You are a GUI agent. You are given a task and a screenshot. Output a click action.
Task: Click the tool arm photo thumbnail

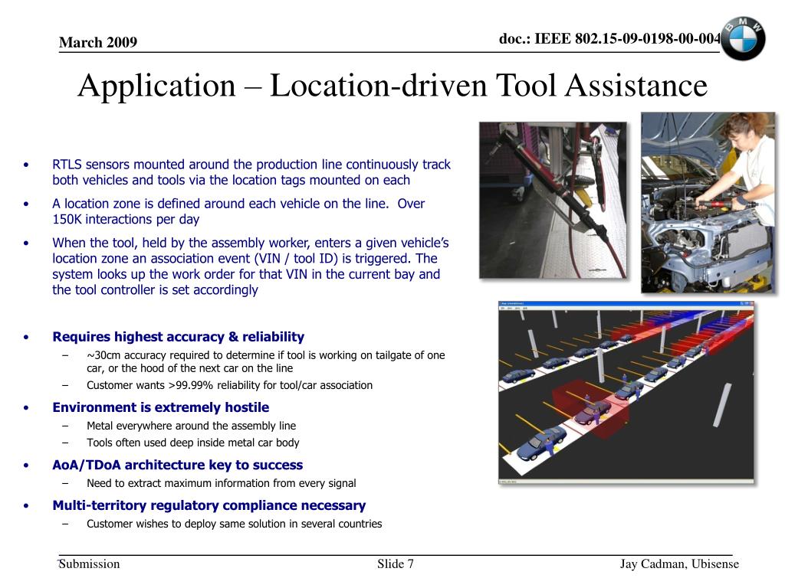(x=553, y=200)
